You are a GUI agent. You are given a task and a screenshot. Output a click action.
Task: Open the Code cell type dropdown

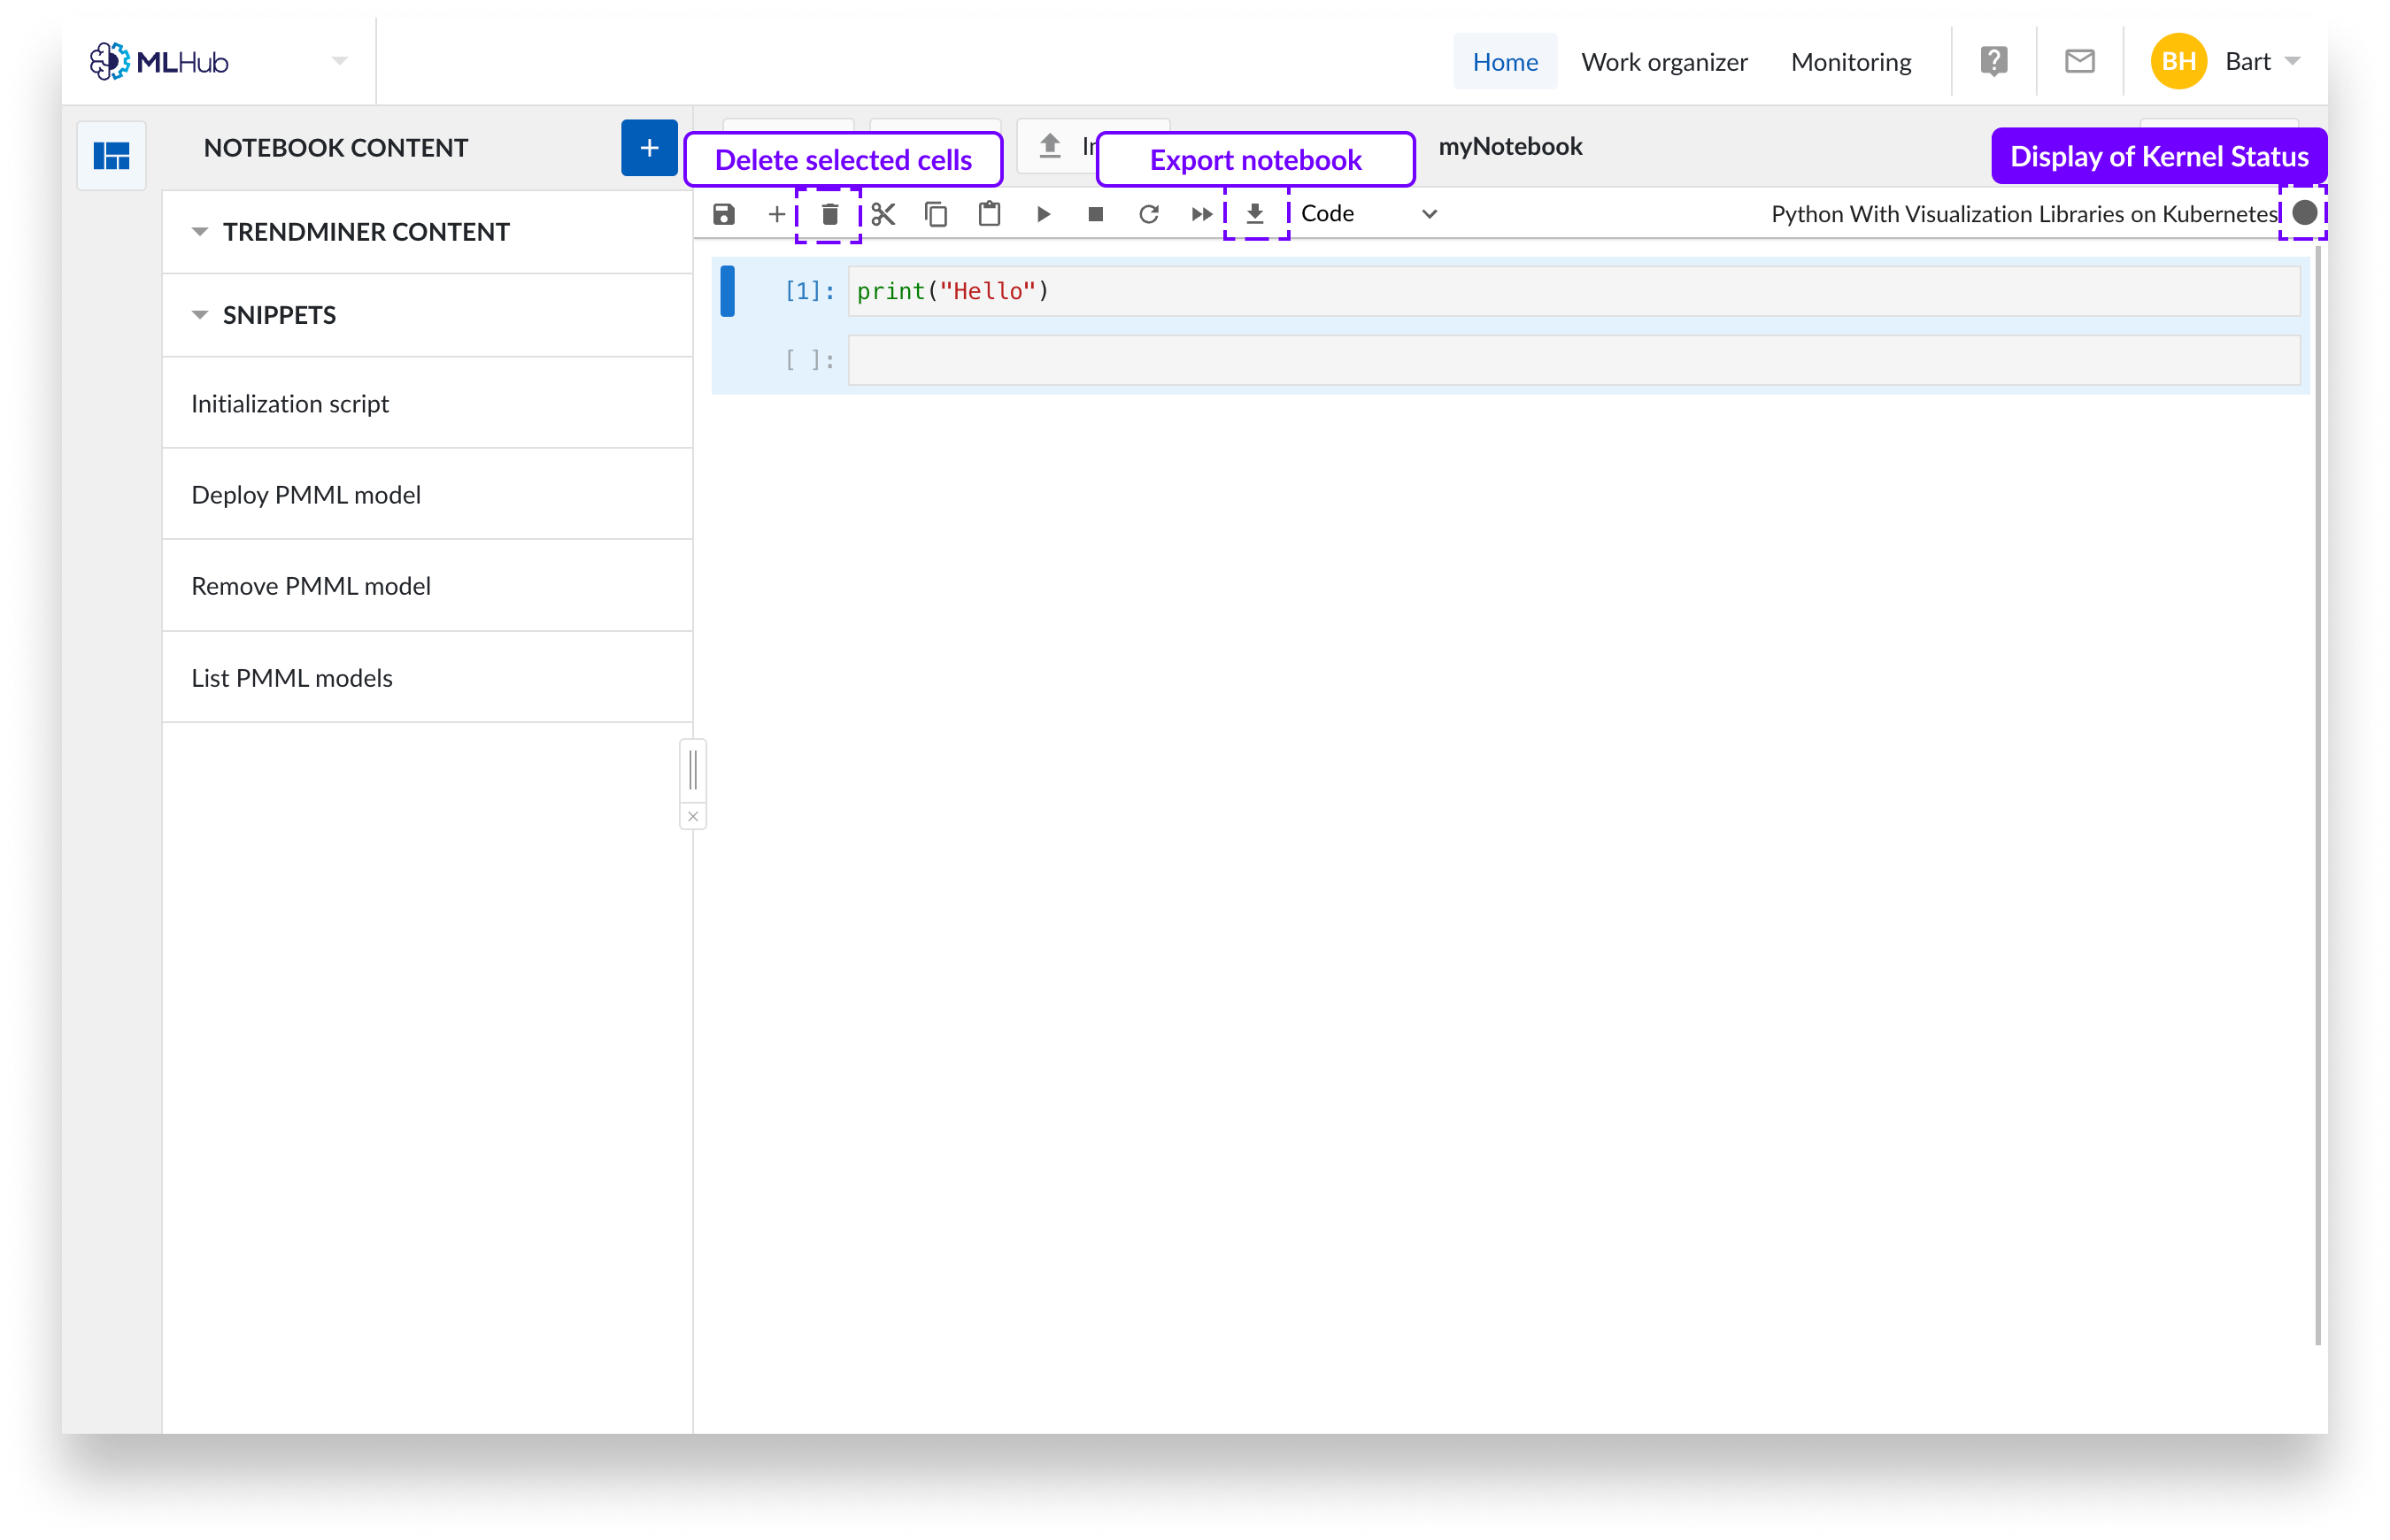pyautogui.click(x=1369, y=214)
